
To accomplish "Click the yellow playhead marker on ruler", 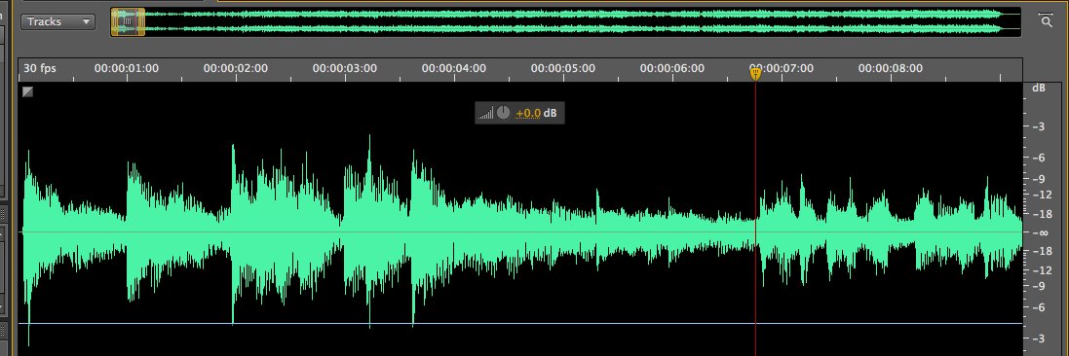I will point(755,73).
